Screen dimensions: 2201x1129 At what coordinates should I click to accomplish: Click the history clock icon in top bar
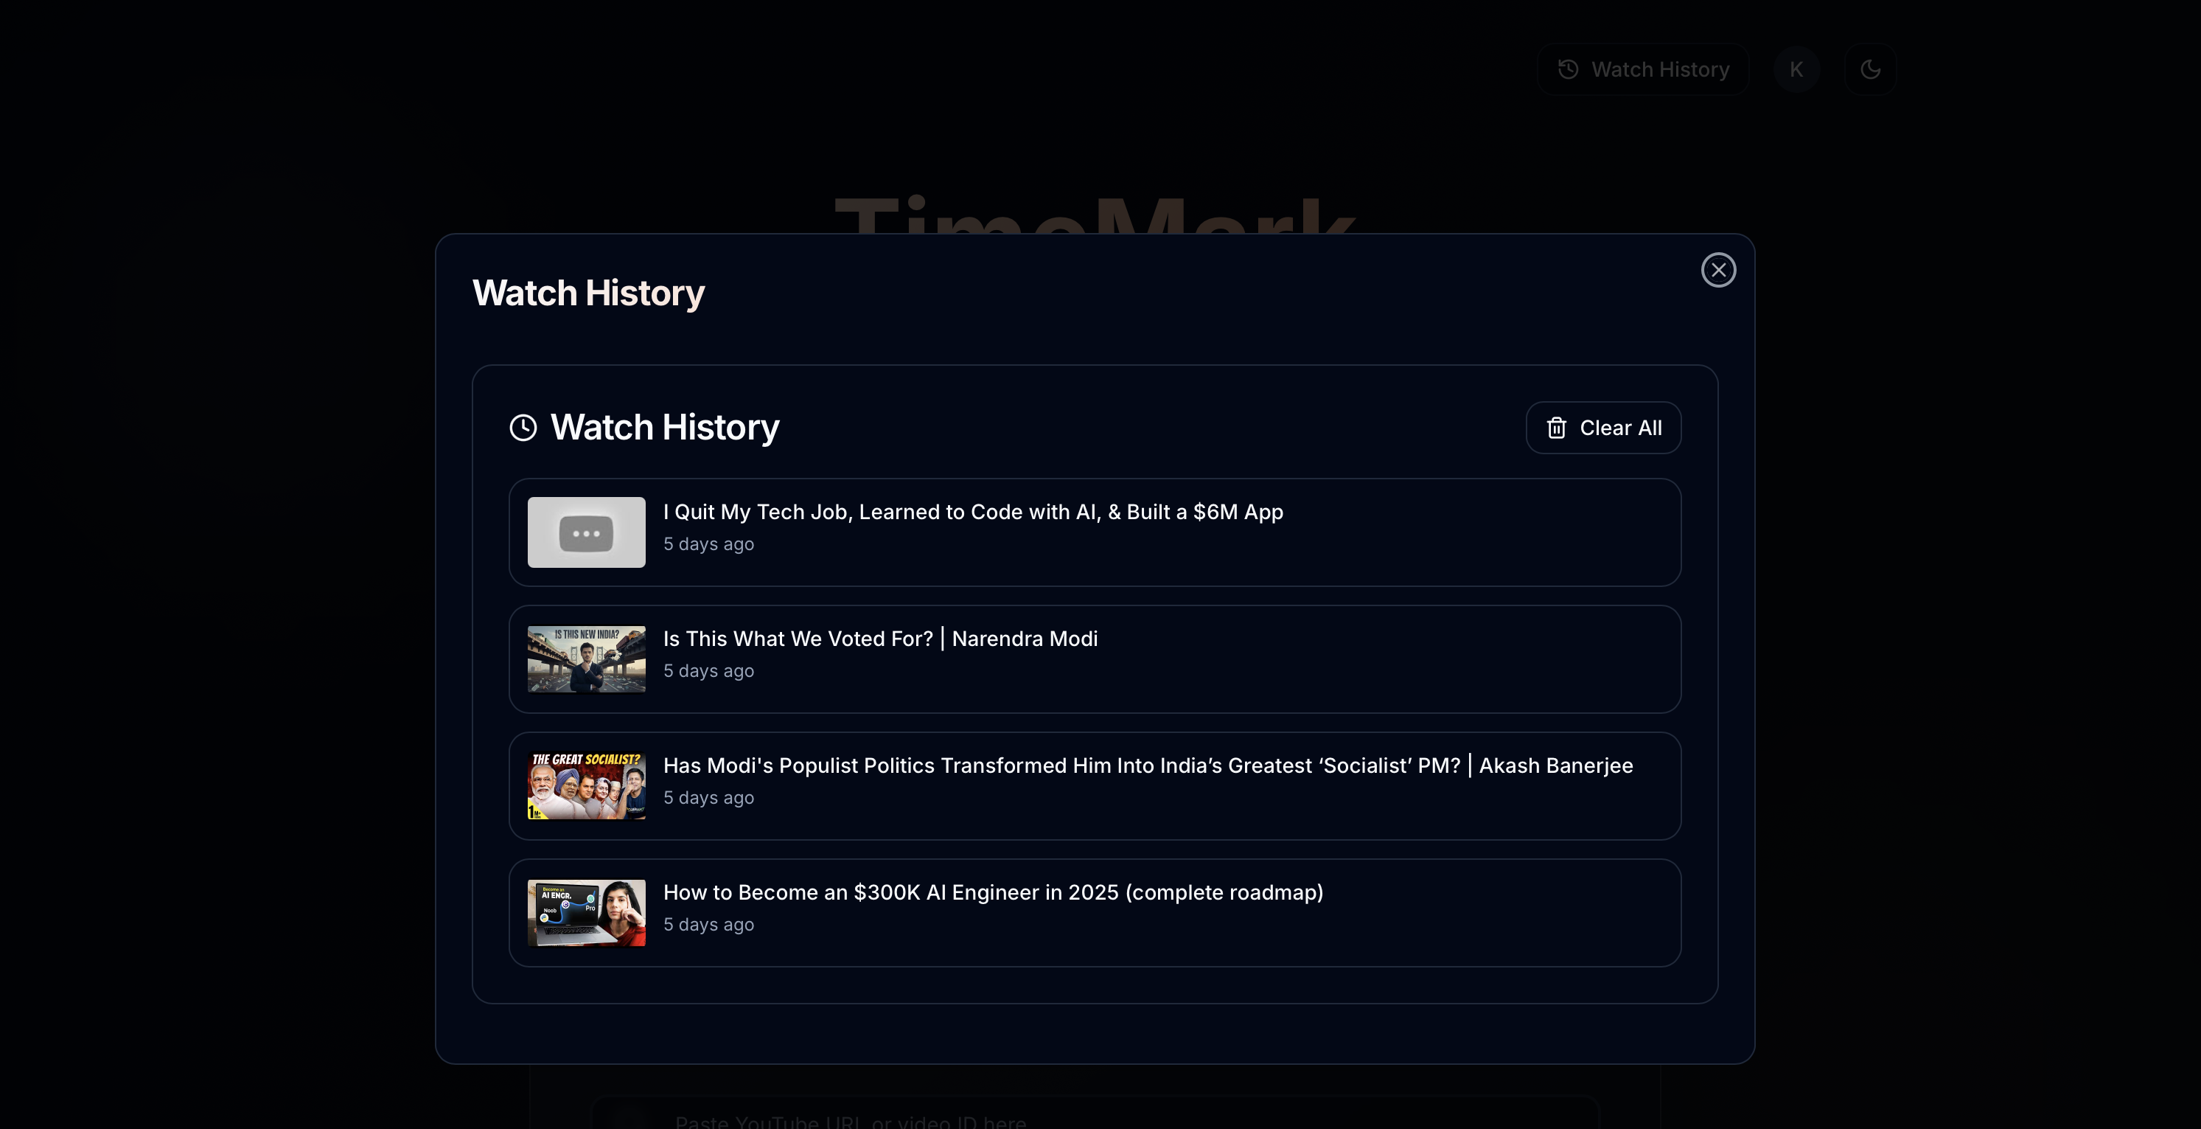click(1568, 69)
